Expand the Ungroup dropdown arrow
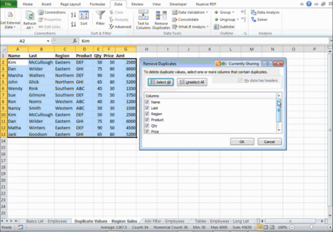 click(238, 20)
